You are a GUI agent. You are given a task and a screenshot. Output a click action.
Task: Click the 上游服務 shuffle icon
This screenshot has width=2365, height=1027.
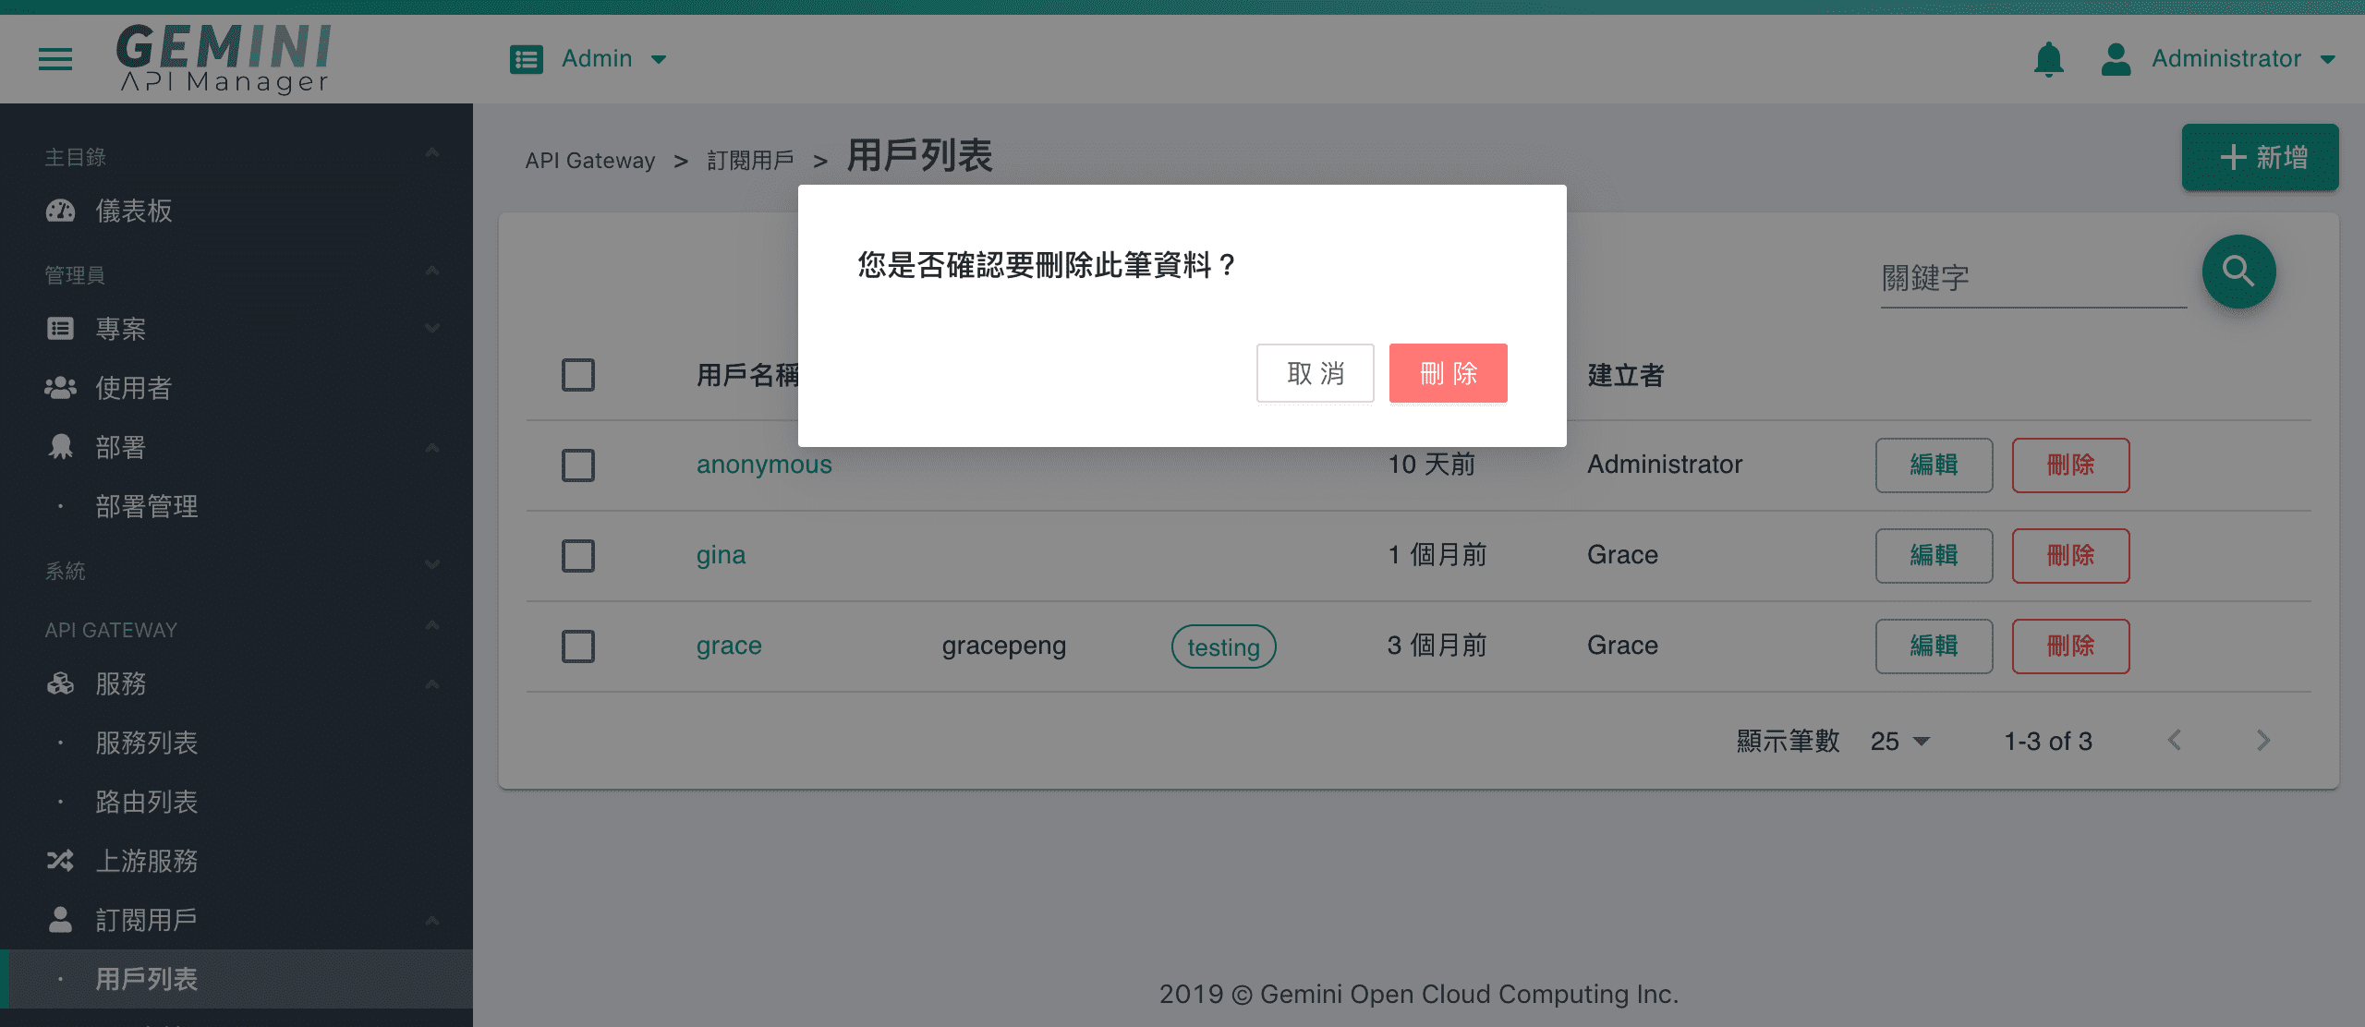[x=60, y=861]
